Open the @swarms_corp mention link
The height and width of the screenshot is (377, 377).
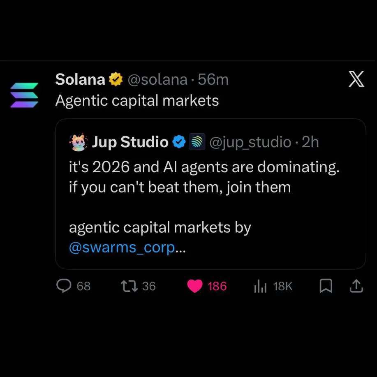tap(122, 247)
